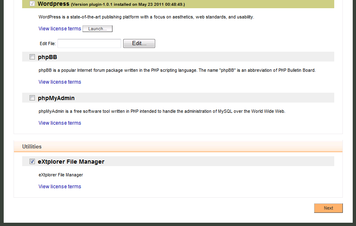Screen dimensions: 356x226
Task: Click the orange Next button
Action: click(x=328, y=208)
